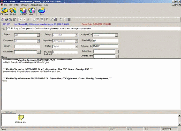Click the bullet list formatting icon
This screenshot has height=131, width=181.
[47, 19]
